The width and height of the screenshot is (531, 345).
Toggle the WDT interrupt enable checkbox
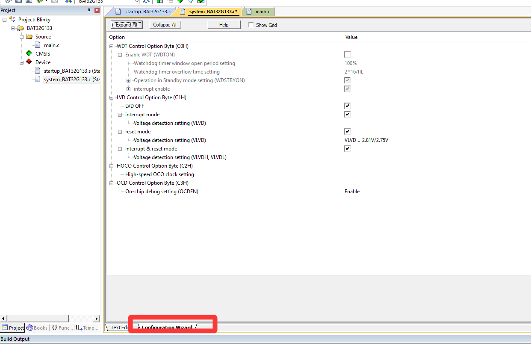click(x=348, y=89)
